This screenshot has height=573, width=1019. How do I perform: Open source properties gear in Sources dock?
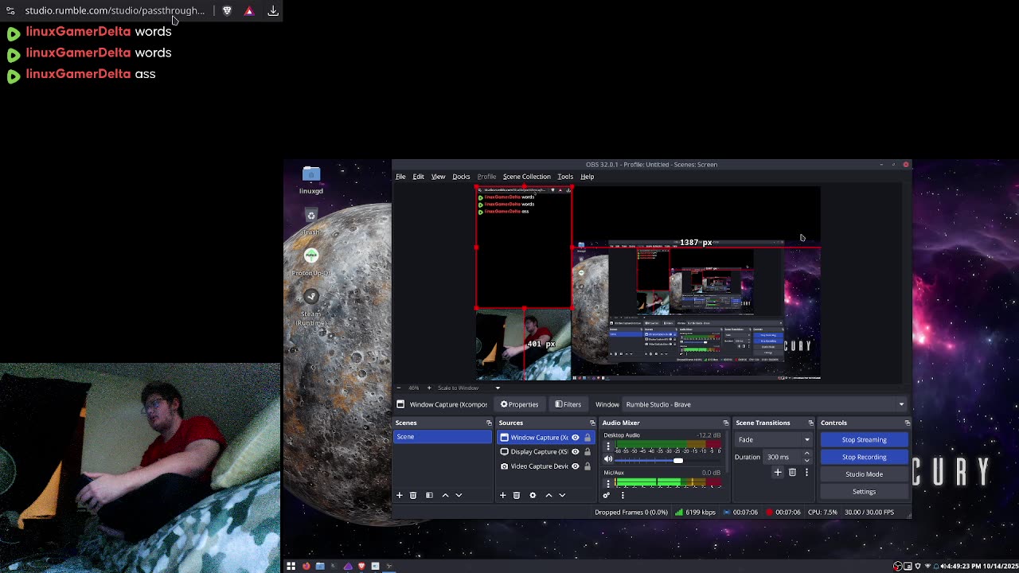(533, 495)
